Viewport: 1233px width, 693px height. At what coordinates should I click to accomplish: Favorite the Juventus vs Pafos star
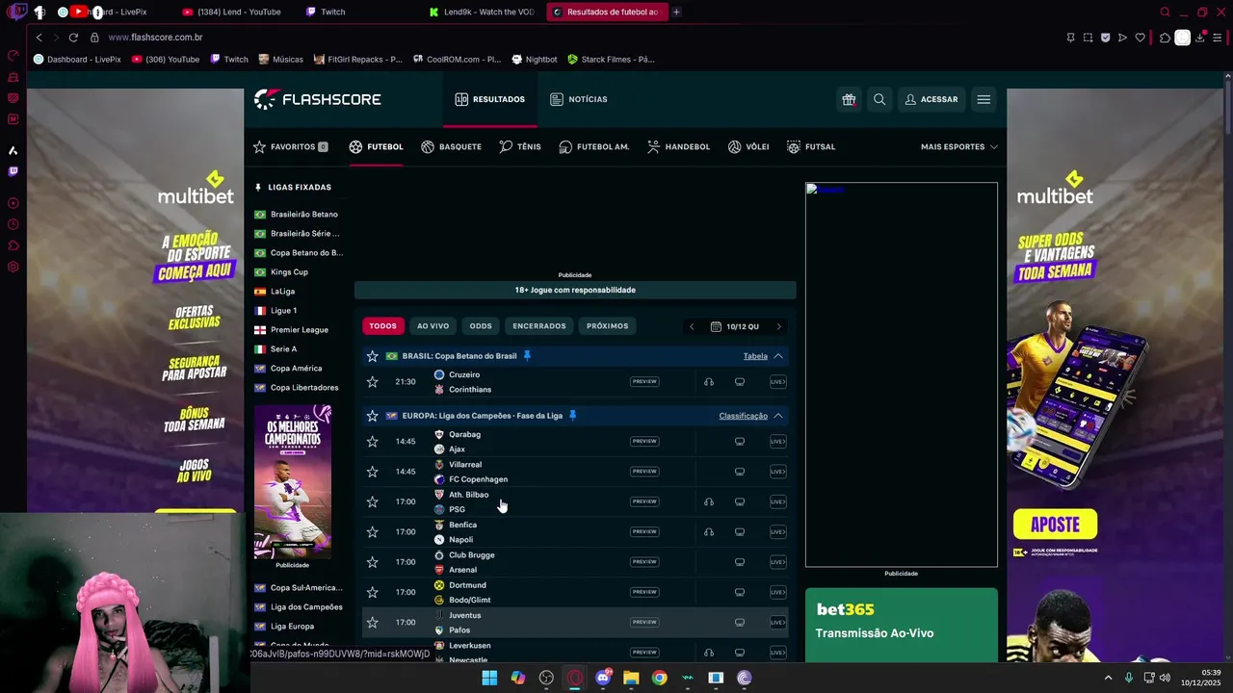click(372, 622)
